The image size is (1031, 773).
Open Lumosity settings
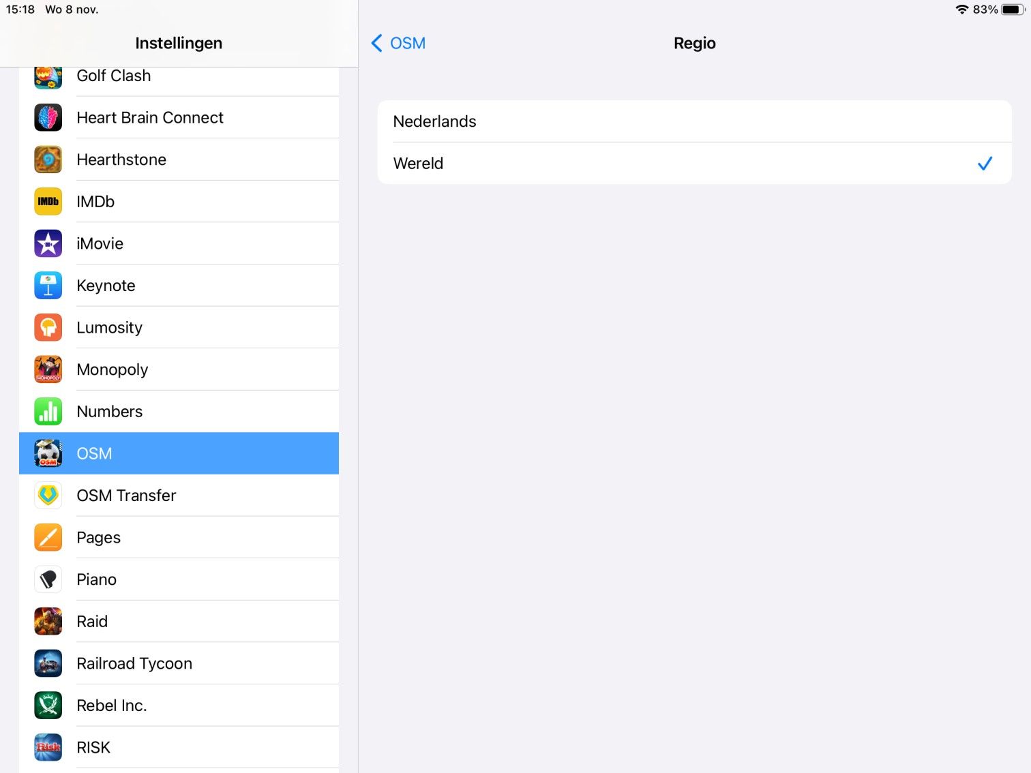point(179,328)
